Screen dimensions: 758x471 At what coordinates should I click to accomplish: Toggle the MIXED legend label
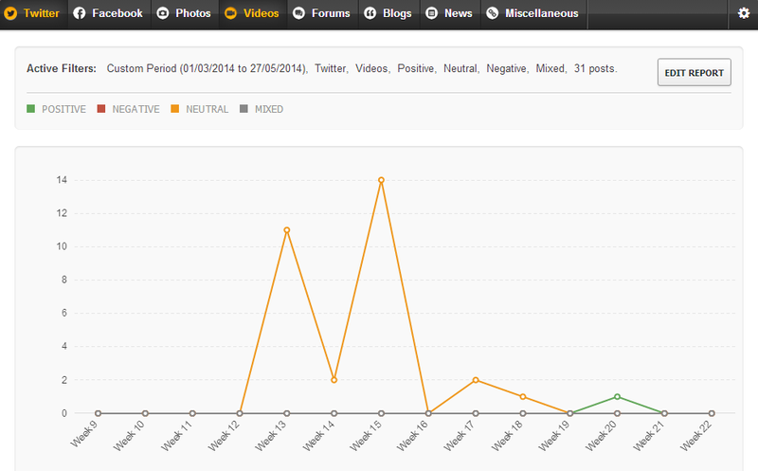tap(268, 109)
